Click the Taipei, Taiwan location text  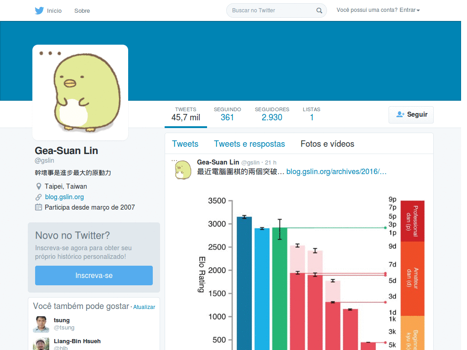click(x=66, y=186)
